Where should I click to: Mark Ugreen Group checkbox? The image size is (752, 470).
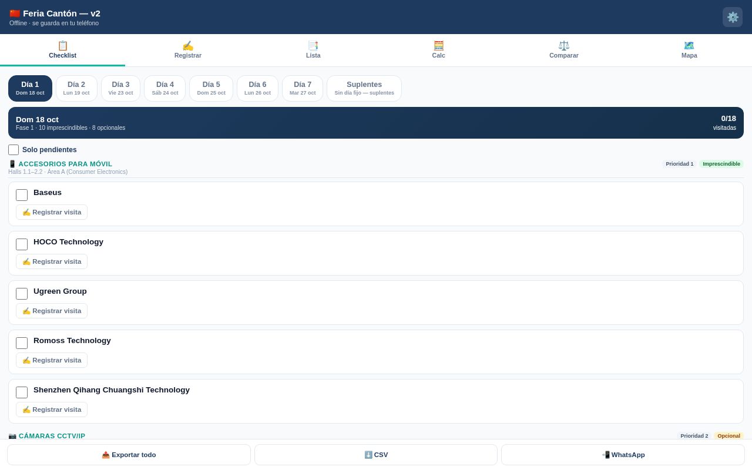(22, 294)
